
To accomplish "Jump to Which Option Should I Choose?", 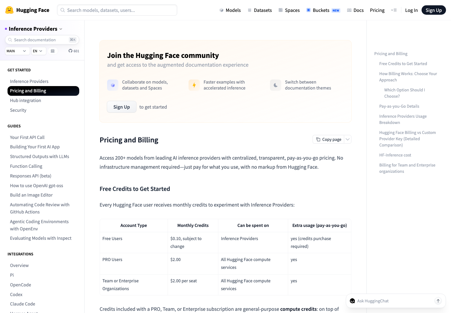I will coord(405,93).
